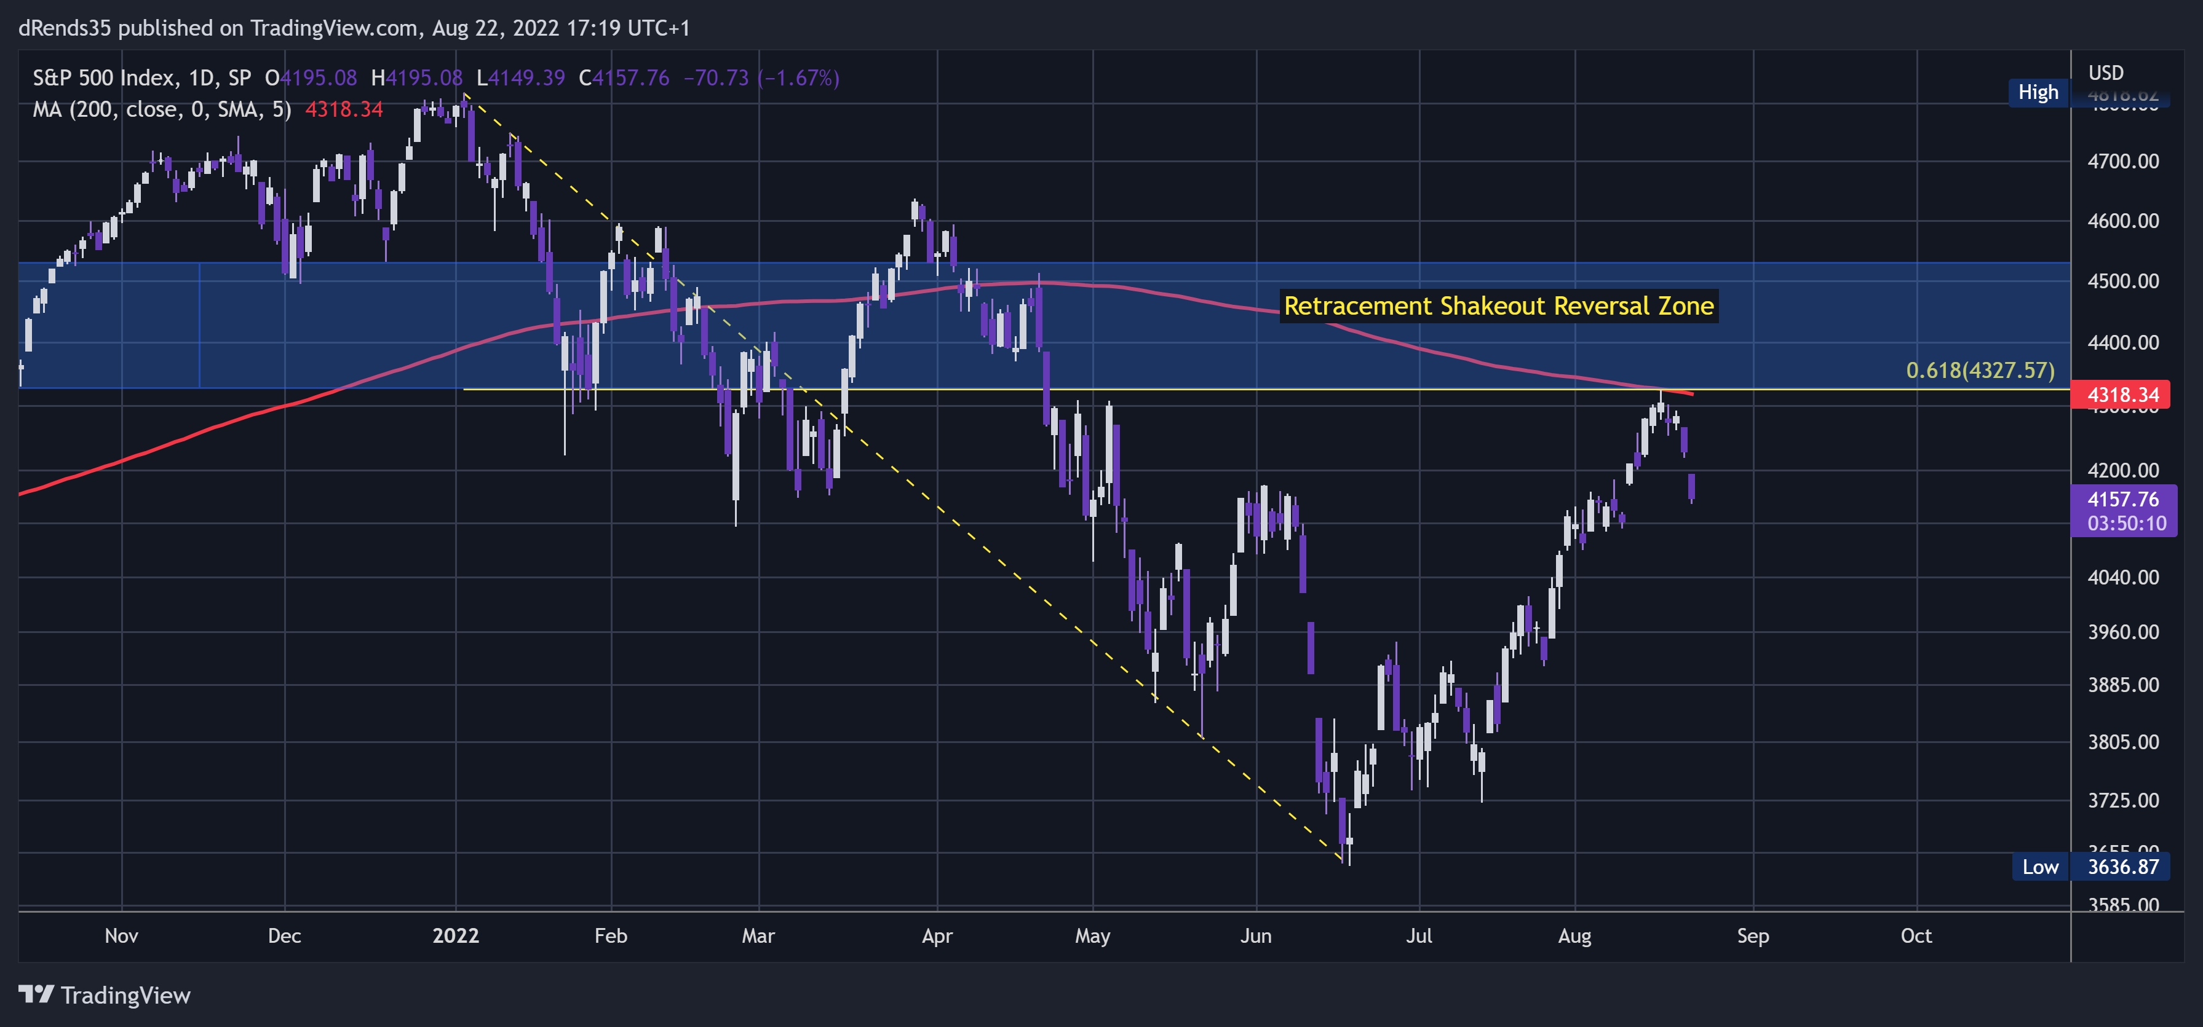Click the countdown timer 03:50:10

2127,524
